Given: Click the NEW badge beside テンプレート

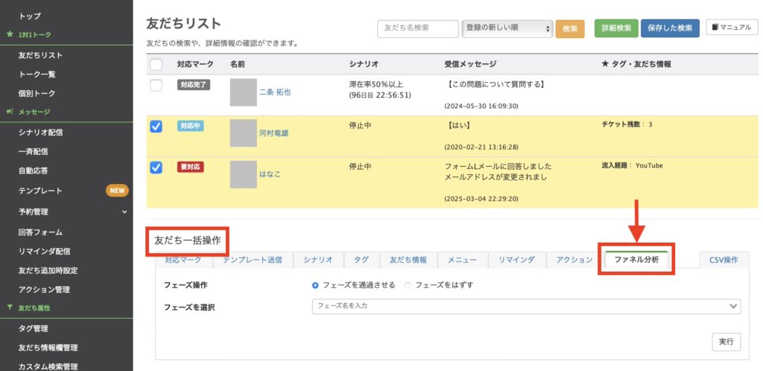Looking at the screenshot, I should point(117,191).
